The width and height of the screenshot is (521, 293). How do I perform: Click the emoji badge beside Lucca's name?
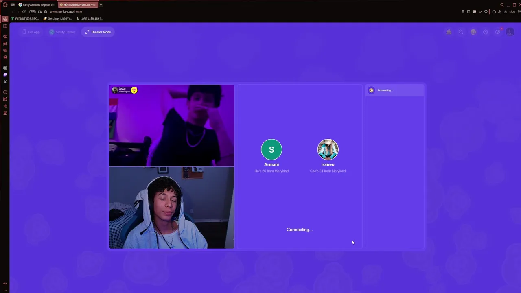tap(134, 90)
